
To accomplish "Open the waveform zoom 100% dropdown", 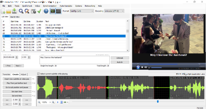I will (x=50, y=102).
